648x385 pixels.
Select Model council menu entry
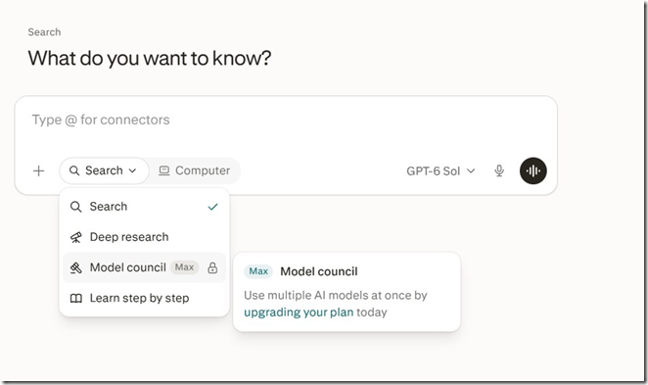(x=144, y=267)
